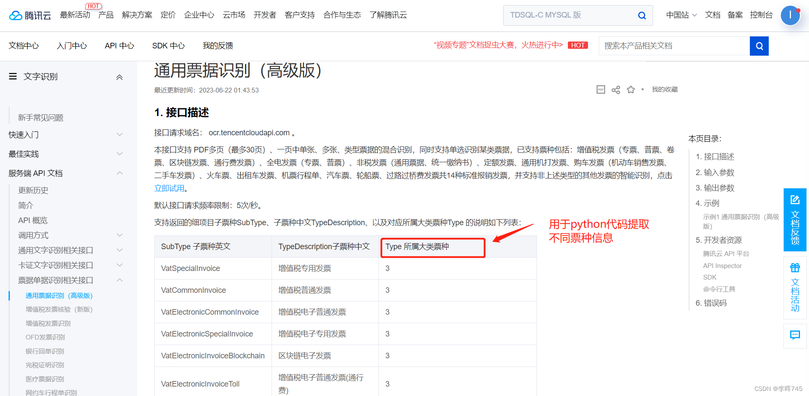809x396 pixels.
Task: Open the 了解腾讯云 menu
Action: [x=388, y=15]
